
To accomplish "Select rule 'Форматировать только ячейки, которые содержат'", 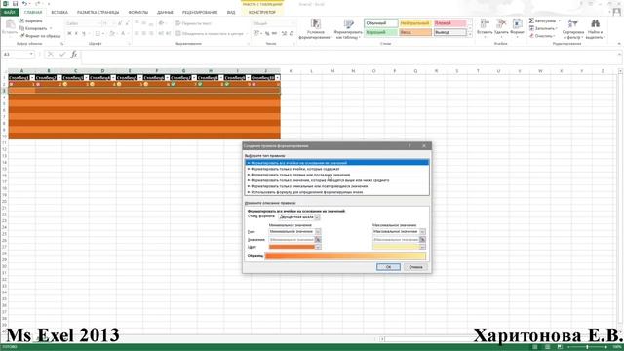I will point(336,169).
